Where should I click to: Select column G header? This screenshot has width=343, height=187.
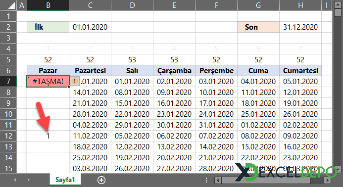pyautogui.click(x=258, y=5)
